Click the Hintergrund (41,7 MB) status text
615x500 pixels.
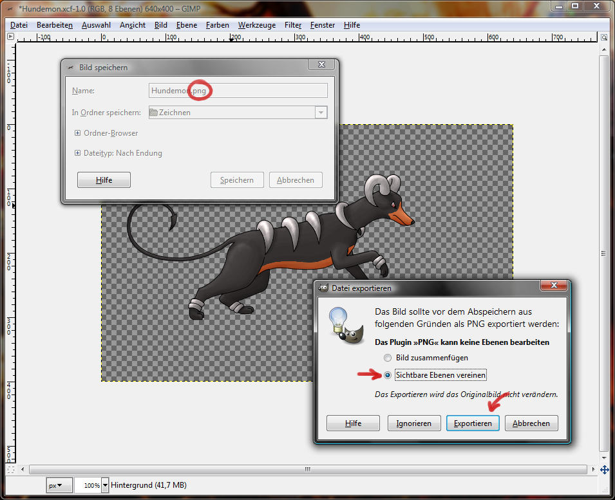tap(149, 485)
